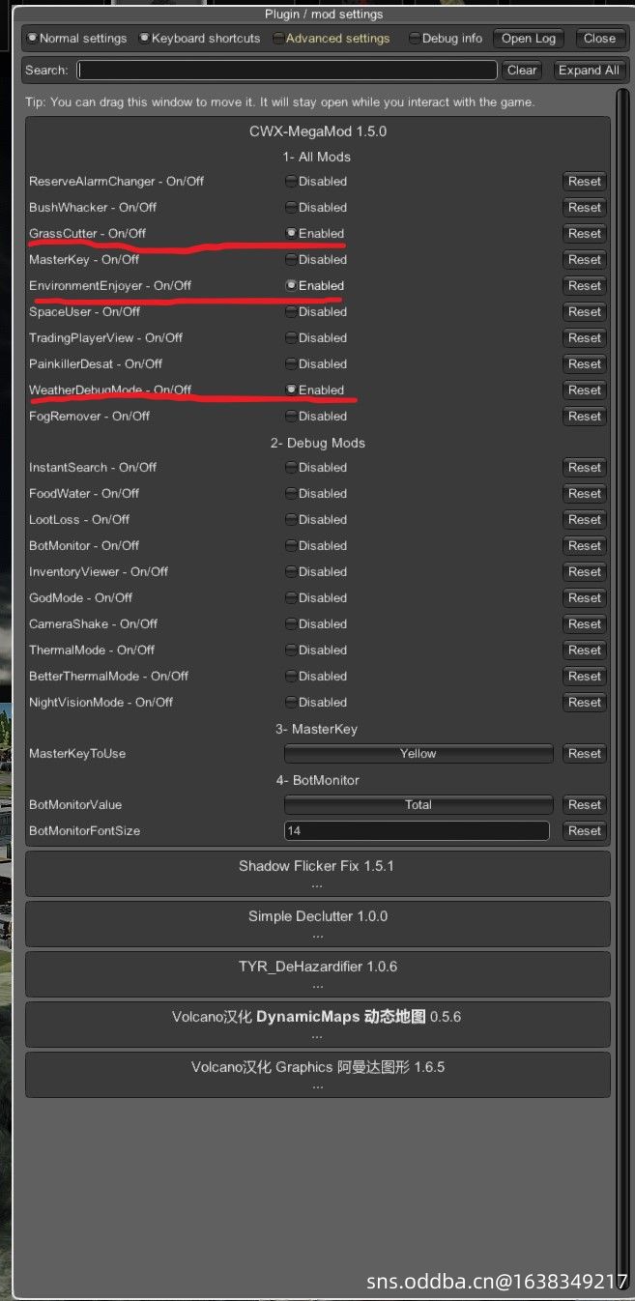Reset the SpaceUser setting
This screenshot has width=635, height=1301.
tap(585, 312)
